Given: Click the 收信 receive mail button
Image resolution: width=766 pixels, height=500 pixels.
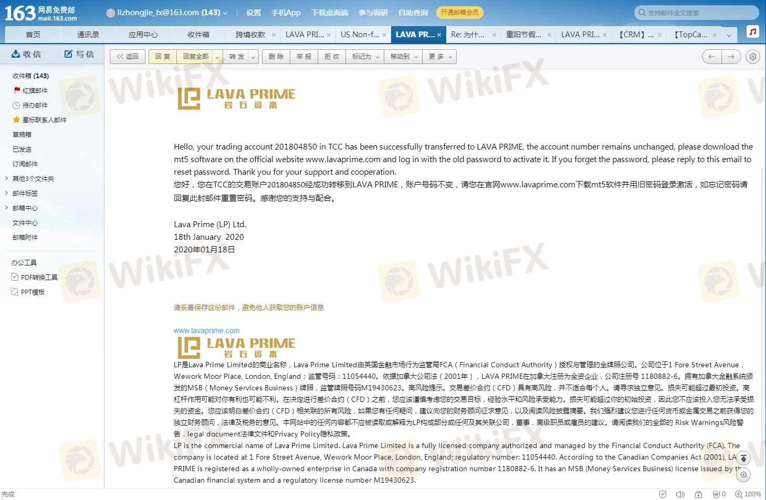Looking at the screenshot, I should point(26,54).
